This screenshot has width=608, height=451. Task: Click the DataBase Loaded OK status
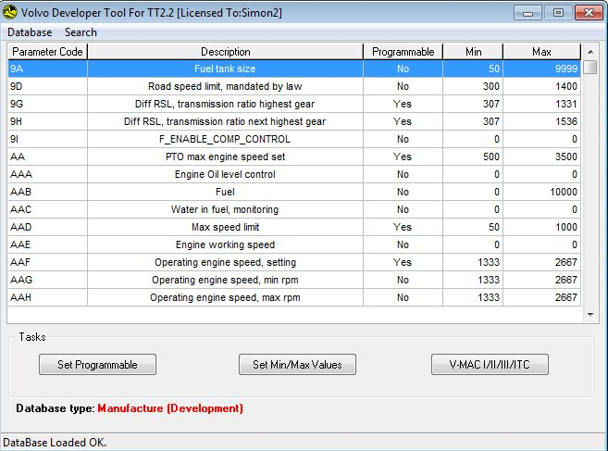[x=55, y=443]
